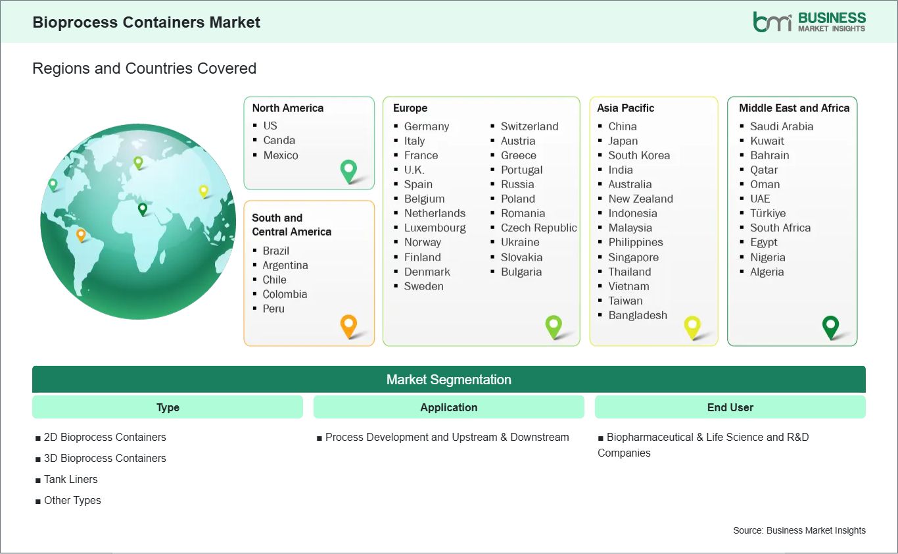This screenshot has width=898, height=554.
Task: Select the Type segmentation tab
Action: [x=168, y=407]
